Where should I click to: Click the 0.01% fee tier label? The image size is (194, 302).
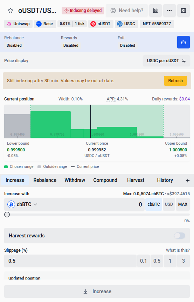click(x=65, y=24)
